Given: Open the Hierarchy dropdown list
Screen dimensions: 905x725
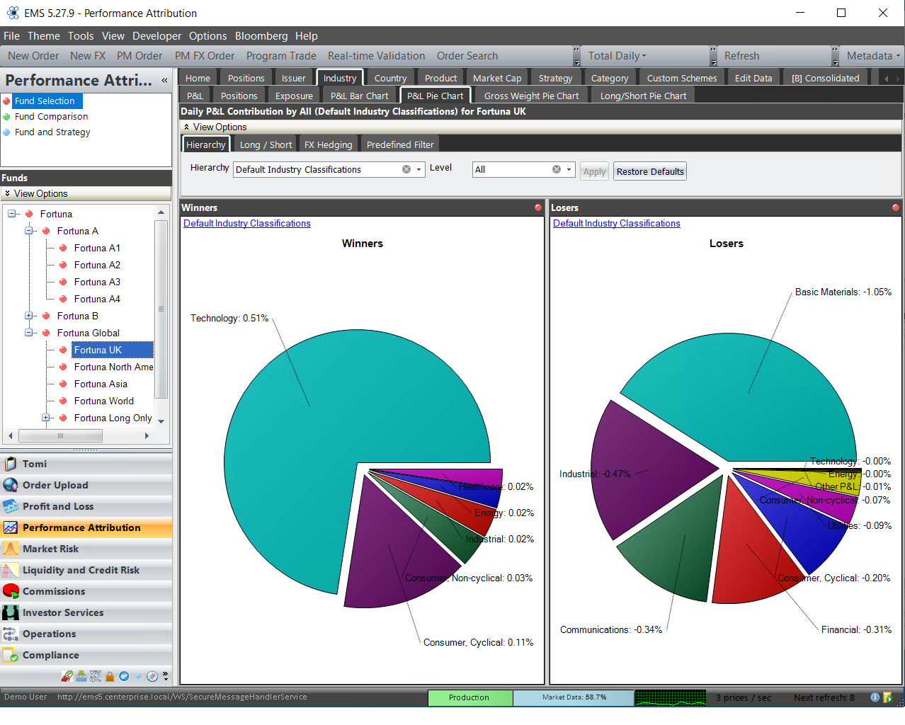Looking at the screenshot, I should pos(419,170).
